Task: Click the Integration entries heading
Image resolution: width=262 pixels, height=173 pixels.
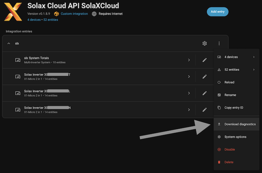Action: (19, 31)
